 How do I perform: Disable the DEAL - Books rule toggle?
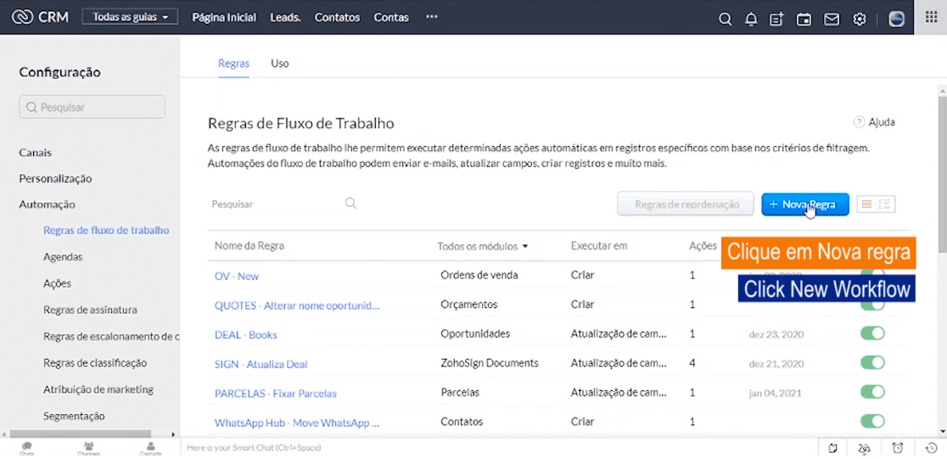tap(872, 333)
